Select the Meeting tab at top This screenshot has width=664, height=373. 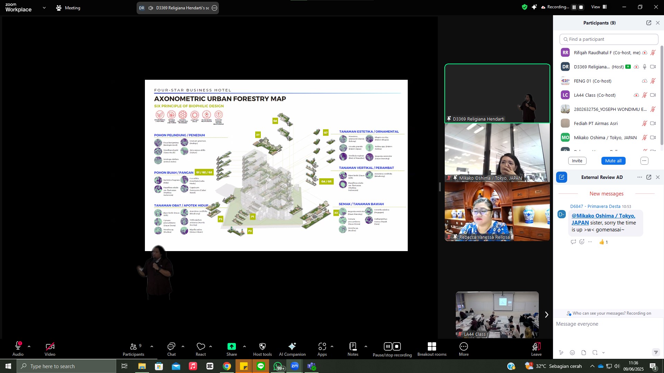click(68, 8)
